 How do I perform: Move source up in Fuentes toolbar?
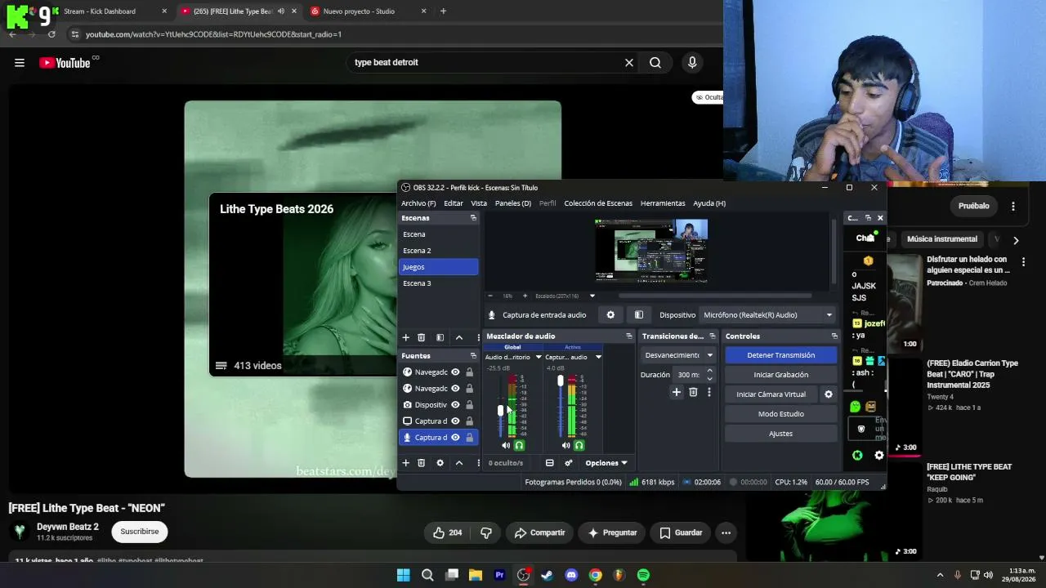[459, 463]
